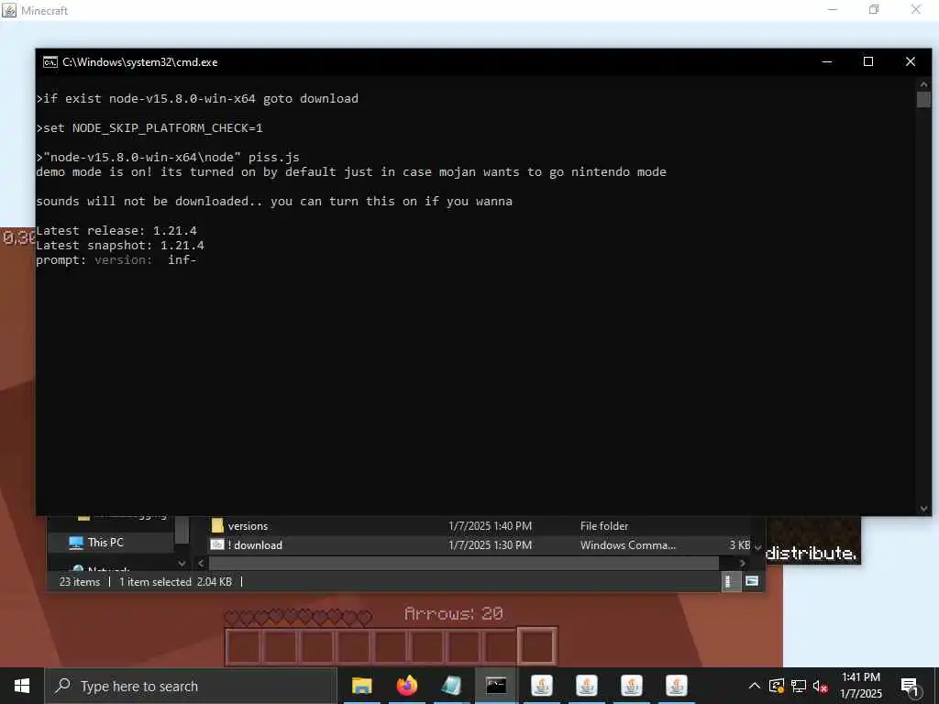This screenshot has height=704, width=939.
Task: Click the cmd vertical scrollbar thumb
Action: pos(923,99)
